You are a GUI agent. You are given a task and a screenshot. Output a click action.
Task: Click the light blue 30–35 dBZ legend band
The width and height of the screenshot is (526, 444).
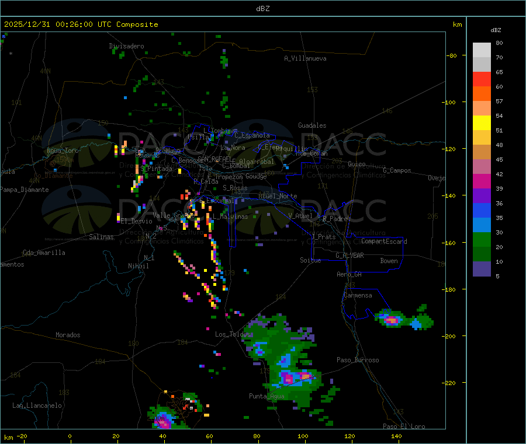pos(482,225)
